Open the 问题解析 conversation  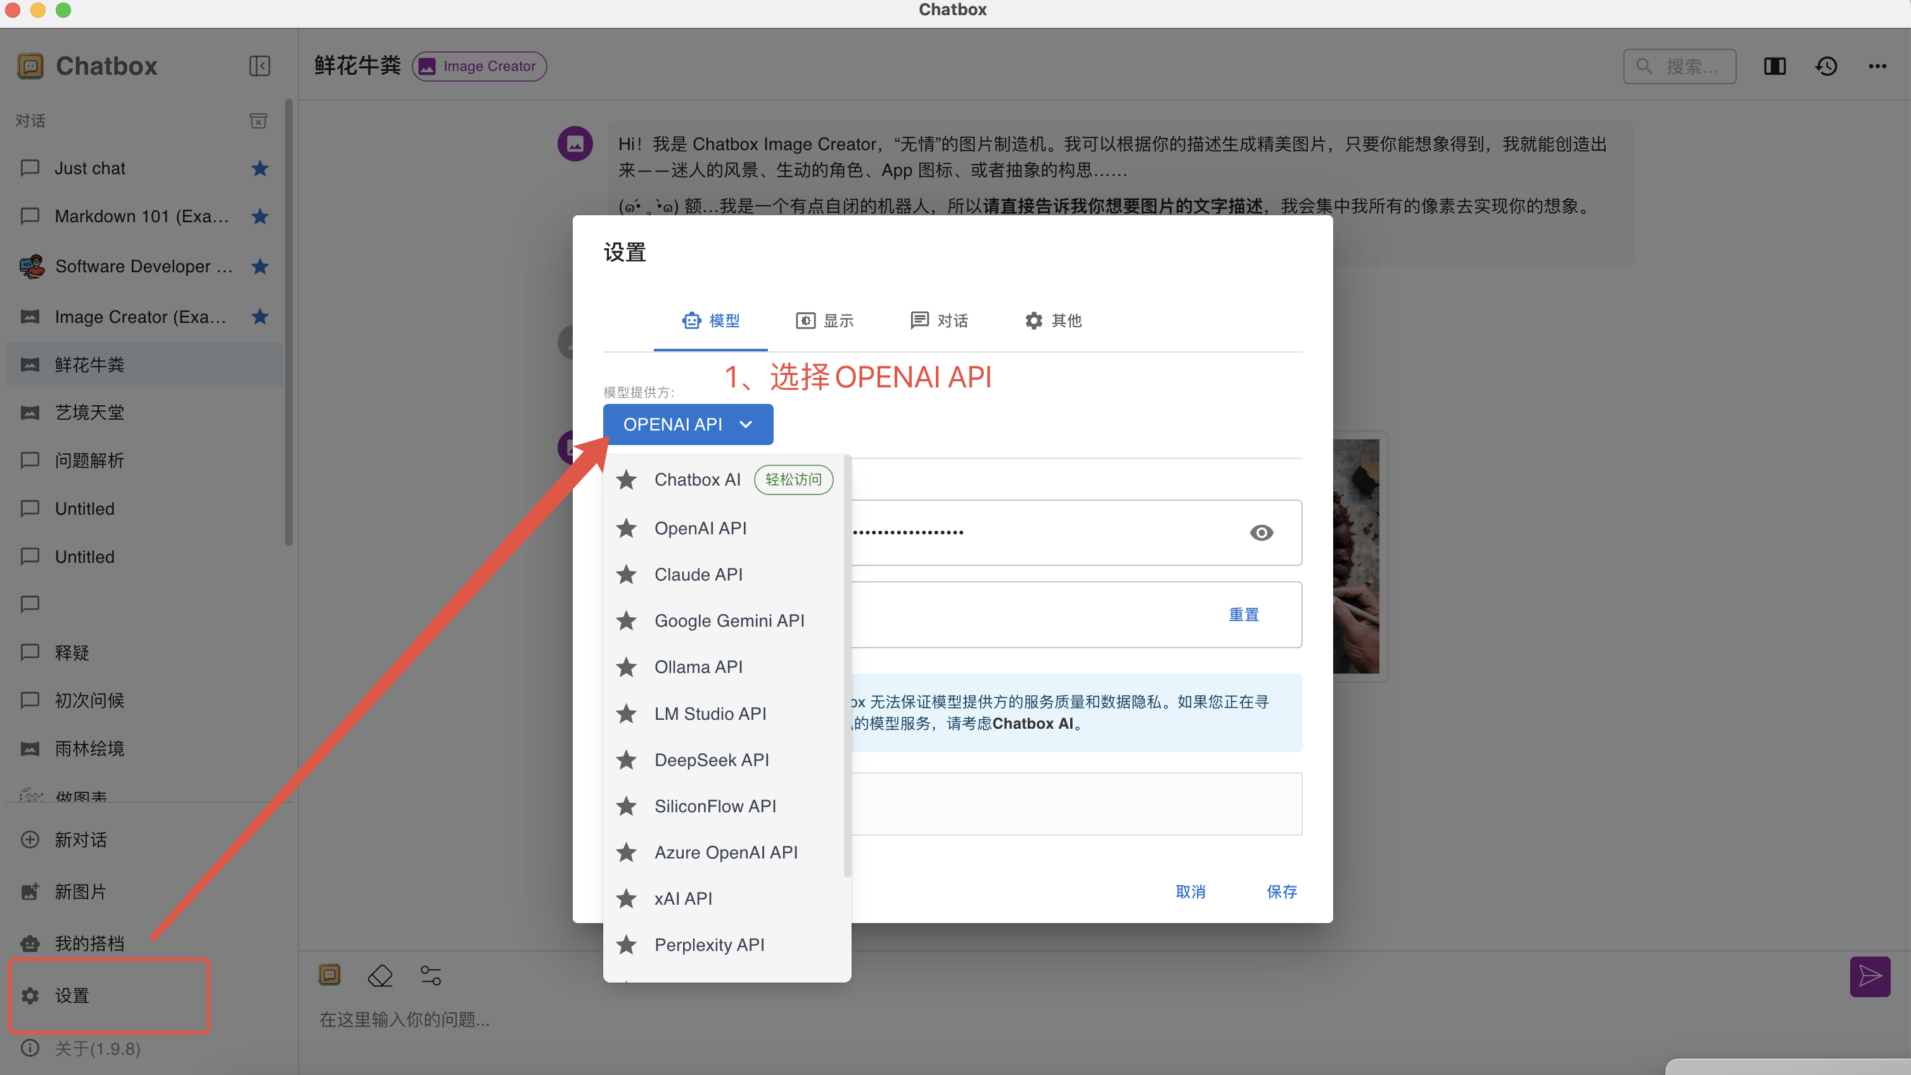[x=144, y=460]
